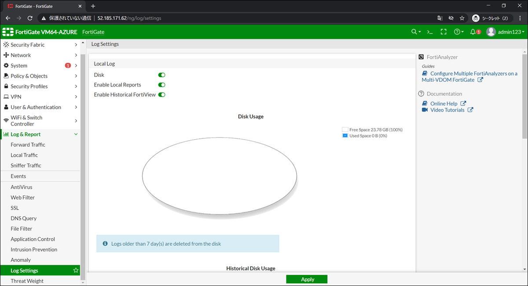Click the Security Profiles lock icon
Image resolution: width=528 pixels, height=286 pixels.
point(6,87)
